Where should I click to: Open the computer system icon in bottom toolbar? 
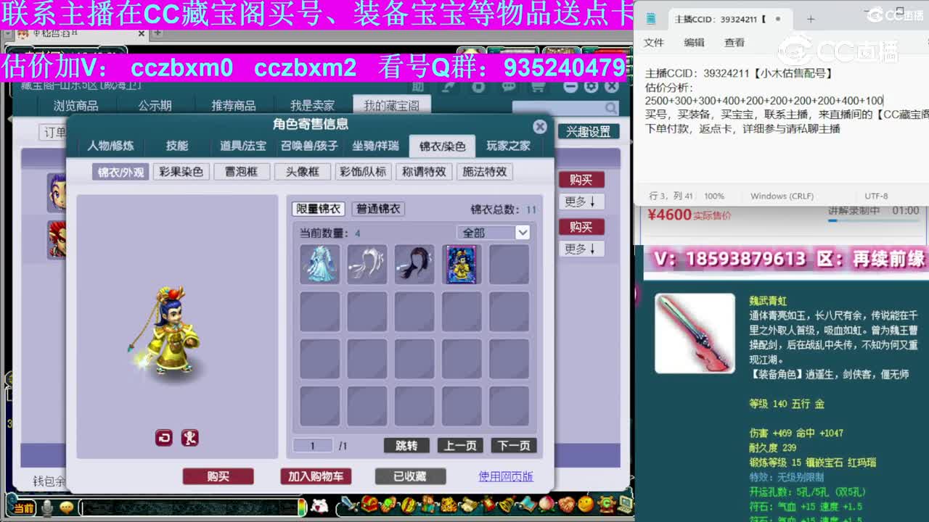pyautogui.click(x=624, y=503)
